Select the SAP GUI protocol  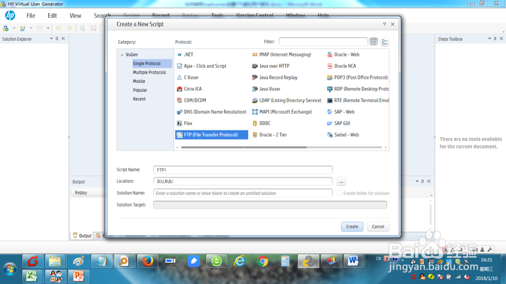click(339, 123)
